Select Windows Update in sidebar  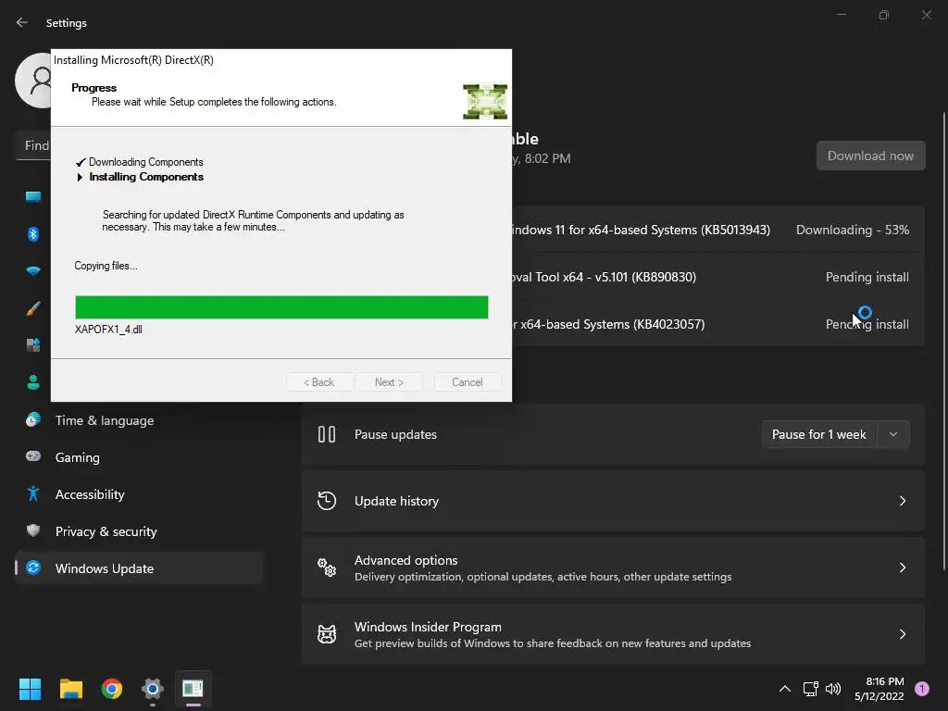coord(139,568)
